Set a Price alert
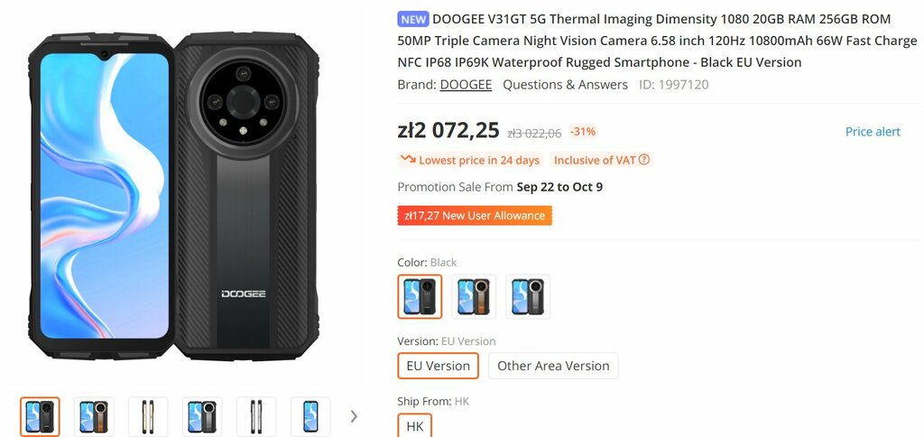 tap(873, 132)
